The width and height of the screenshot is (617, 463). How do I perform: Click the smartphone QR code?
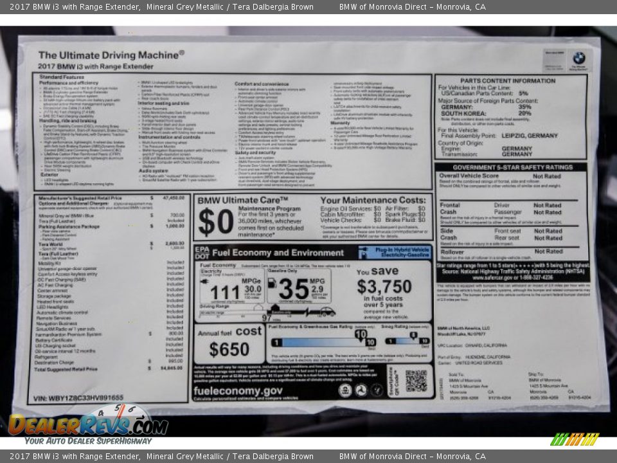[x=416, y=381]
